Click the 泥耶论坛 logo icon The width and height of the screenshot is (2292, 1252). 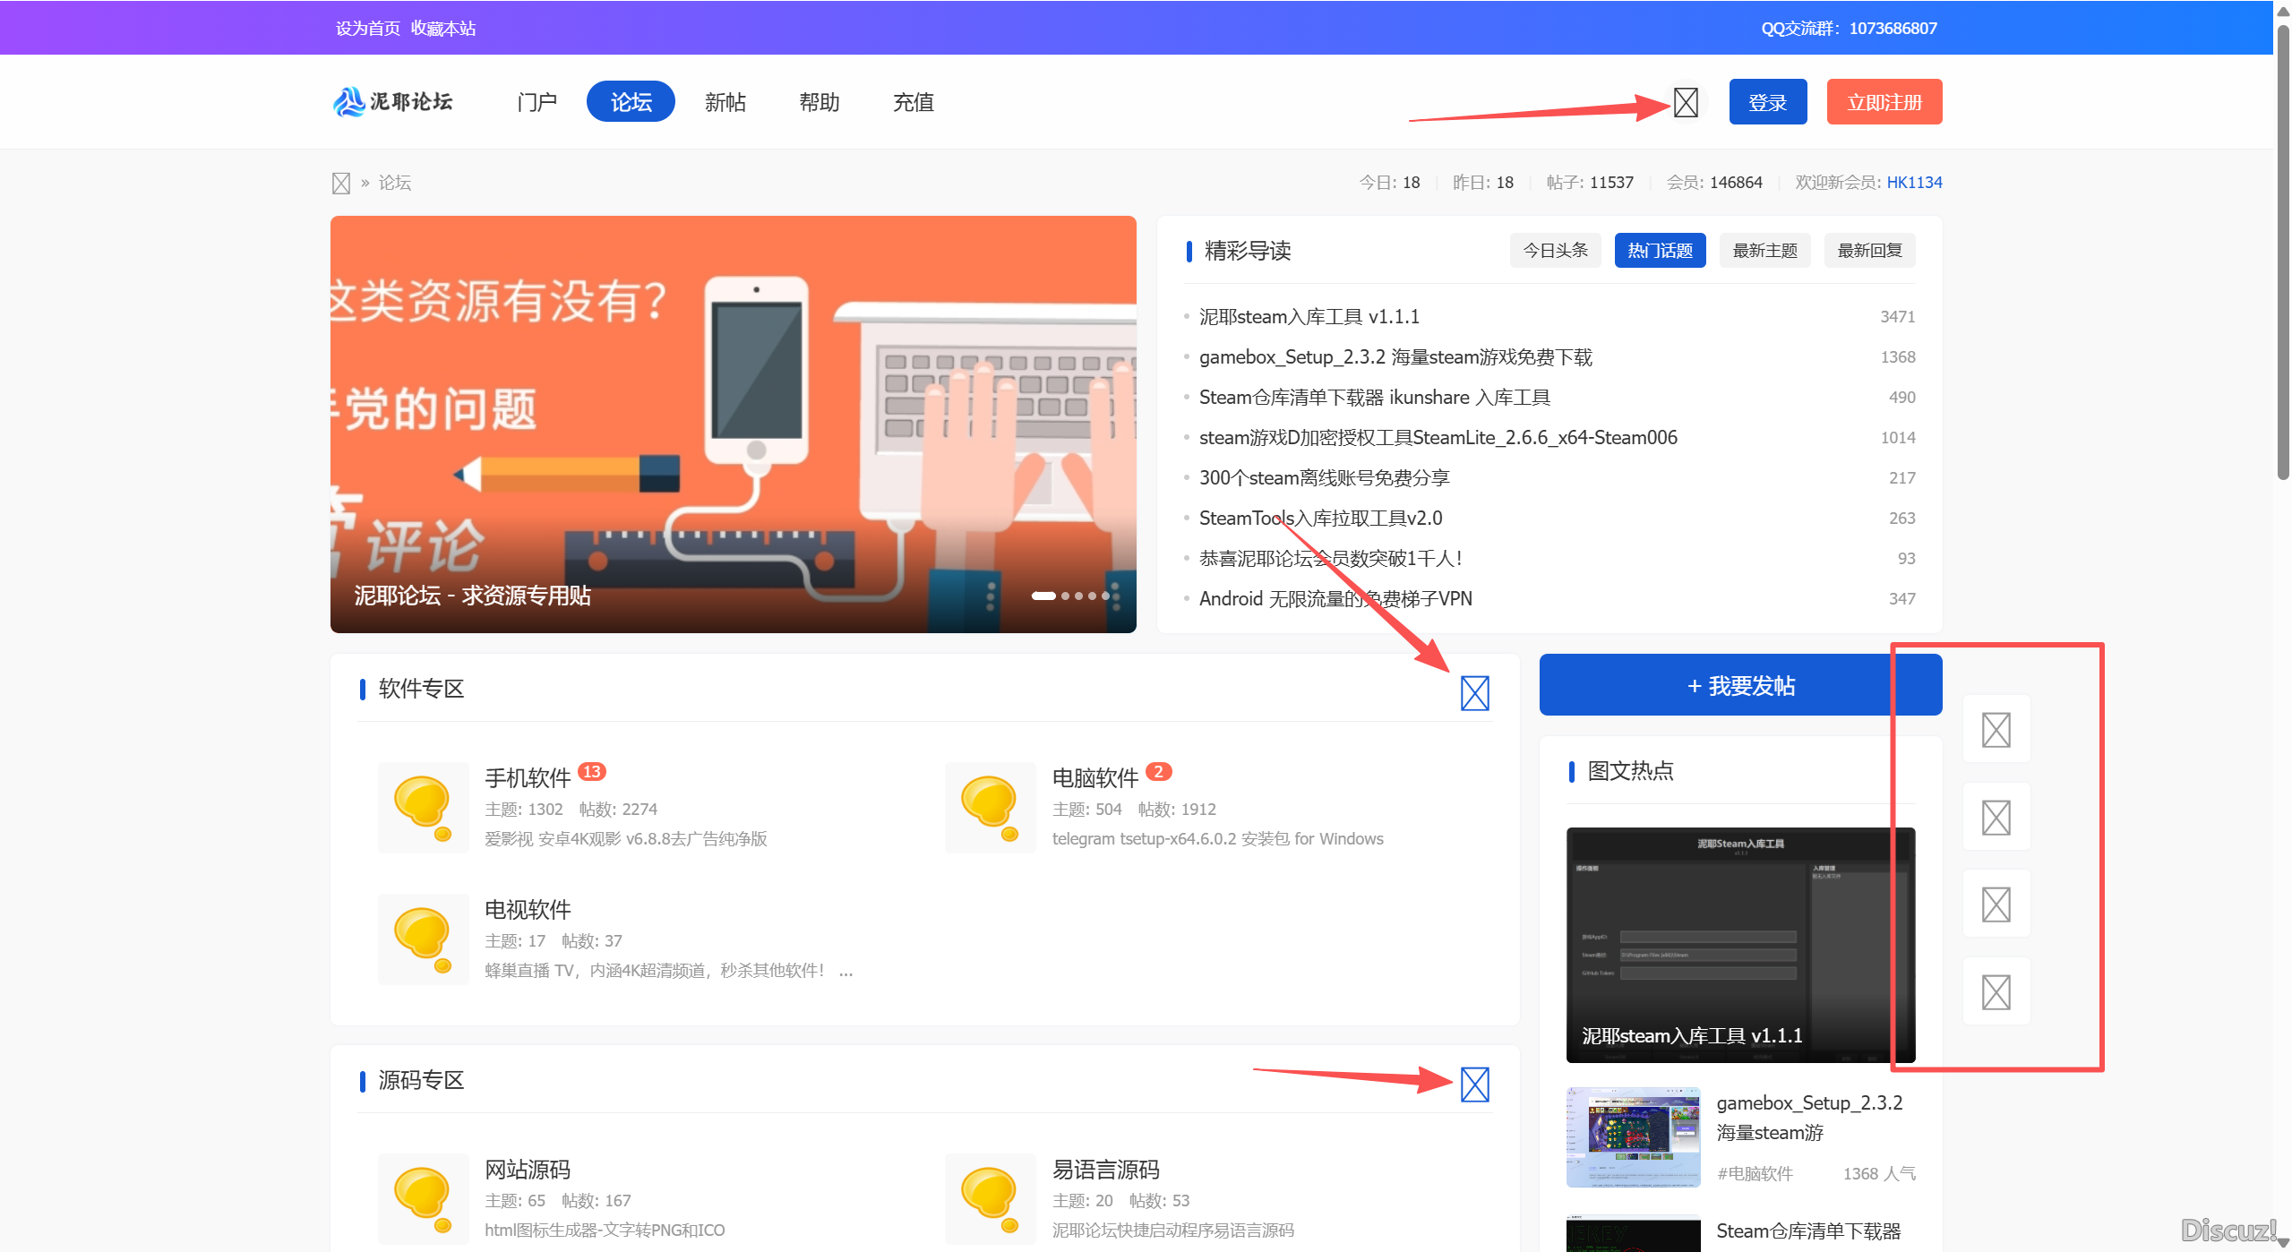348,101
